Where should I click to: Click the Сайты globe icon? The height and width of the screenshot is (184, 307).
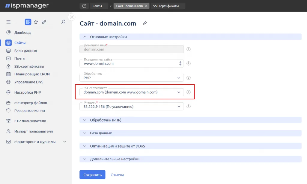point(8,43)
